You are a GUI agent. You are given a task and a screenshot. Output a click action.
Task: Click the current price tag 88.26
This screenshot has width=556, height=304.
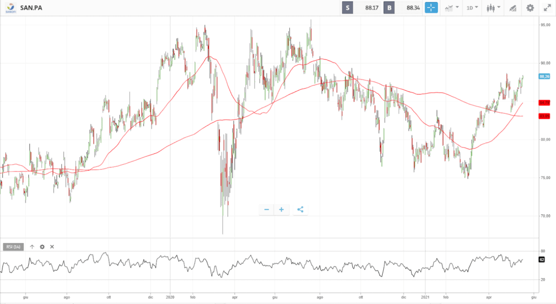544,77
